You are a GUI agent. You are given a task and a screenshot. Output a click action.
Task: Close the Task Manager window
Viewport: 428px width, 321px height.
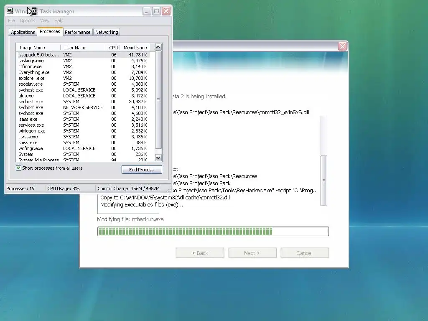(166, 11)
